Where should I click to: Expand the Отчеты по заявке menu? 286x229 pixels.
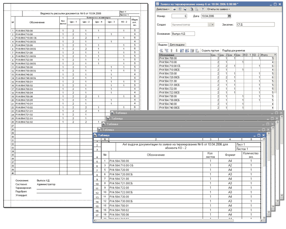218,9
